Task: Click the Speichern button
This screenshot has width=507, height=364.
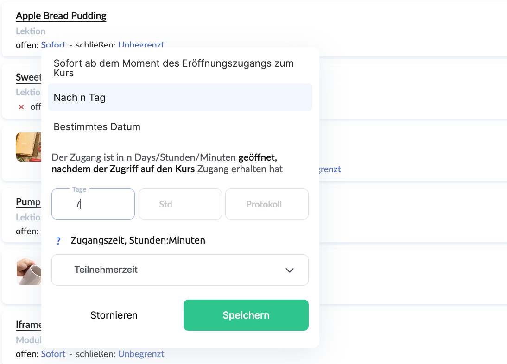Action: 246,315
